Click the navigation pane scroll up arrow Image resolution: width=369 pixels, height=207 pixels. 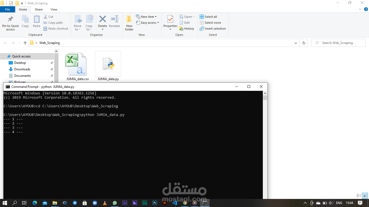pyautogui.click(x=56, y=51)
